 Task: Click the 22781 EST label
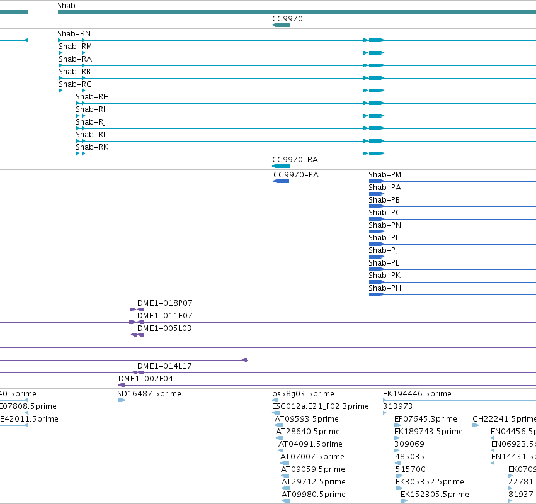click(521, 483)
